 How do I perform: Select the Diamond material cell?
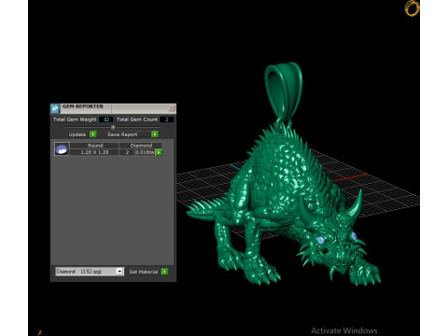[141, 146]
